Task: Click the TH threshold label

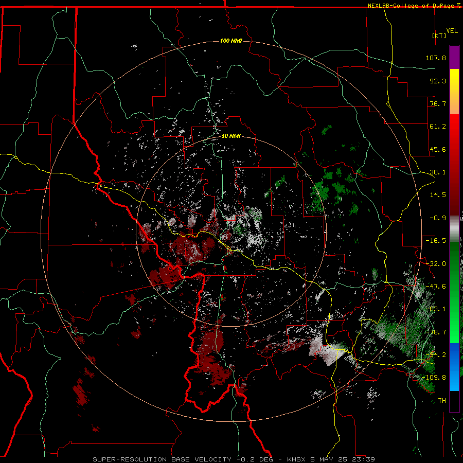Action: coord(442,401)
